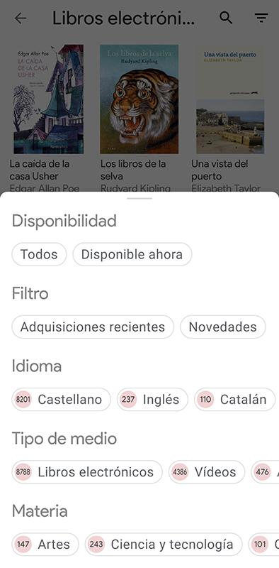
Task: Tap the 8788 Libros electrónicos badge
Action: [x=23, y=472]
